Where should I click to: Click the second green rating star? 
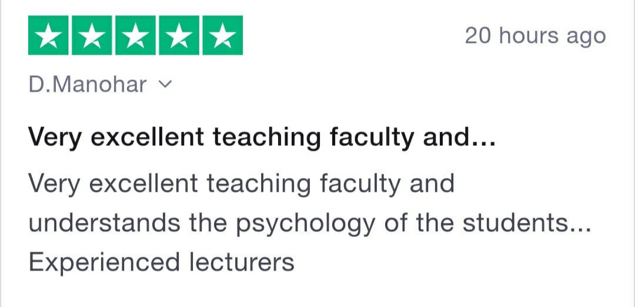click(x=93, y=36)
